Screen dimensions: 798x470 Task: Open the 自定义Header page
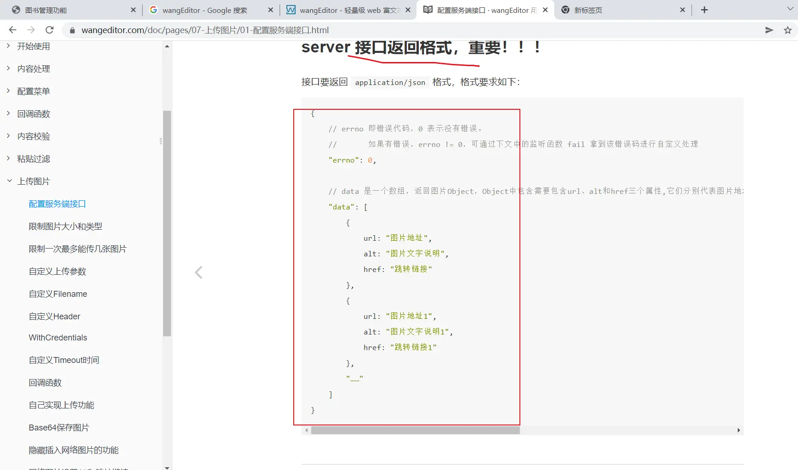click(x=54, y=317)
